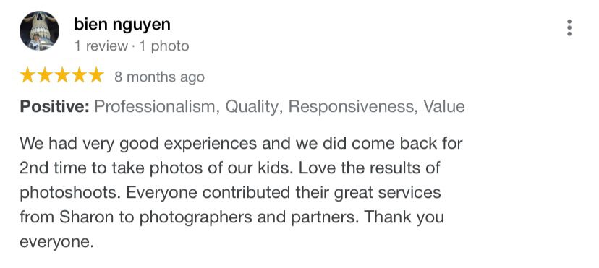Open the three-dot review options menu

(569, 28)
